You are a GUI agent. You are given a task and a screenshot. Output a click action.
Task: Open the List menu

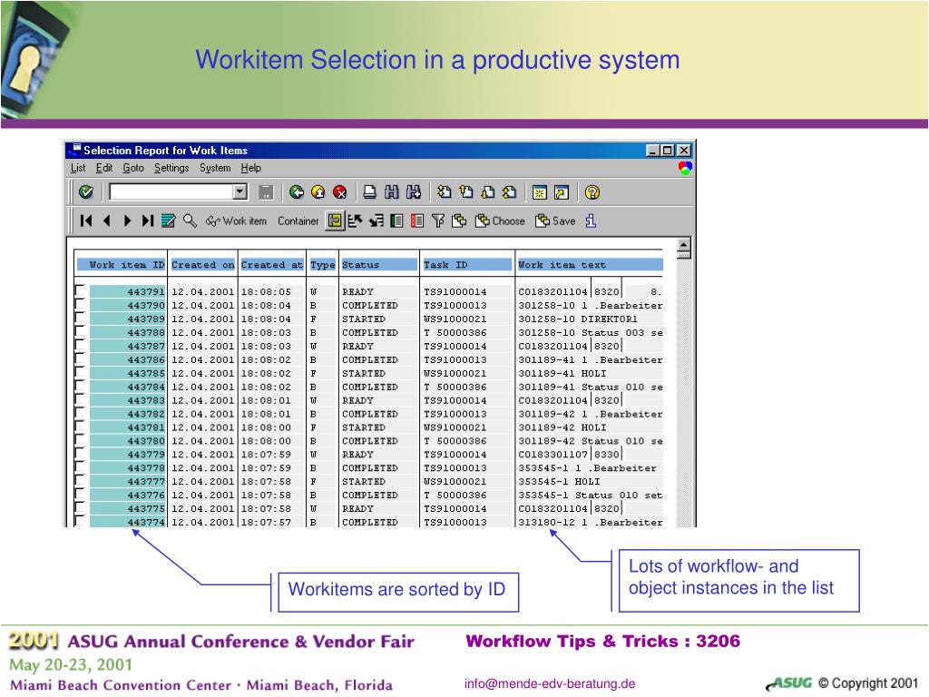click(78, 168)
